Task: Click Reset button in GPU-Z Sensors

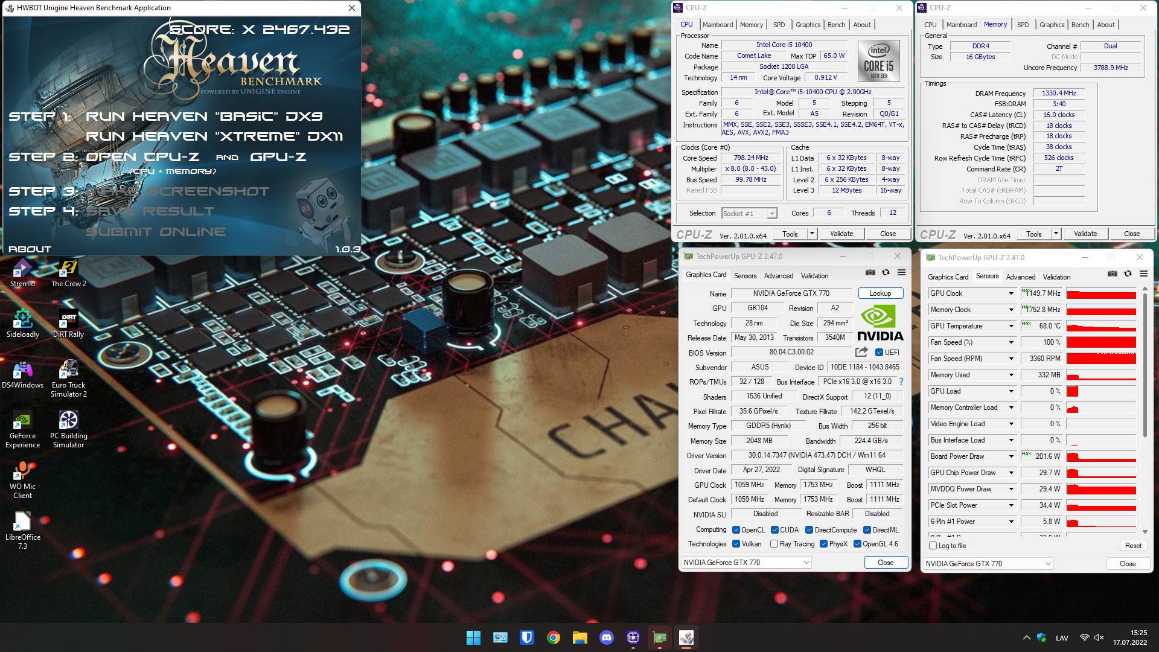Action: point(1133,546)
